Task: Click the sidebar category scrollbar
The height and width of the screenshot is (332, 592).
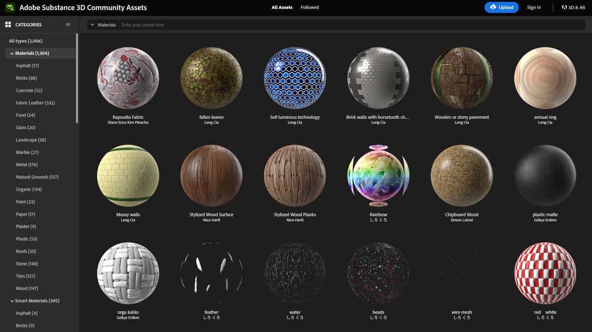Action: pyautogui.click(x=77, y=79)
